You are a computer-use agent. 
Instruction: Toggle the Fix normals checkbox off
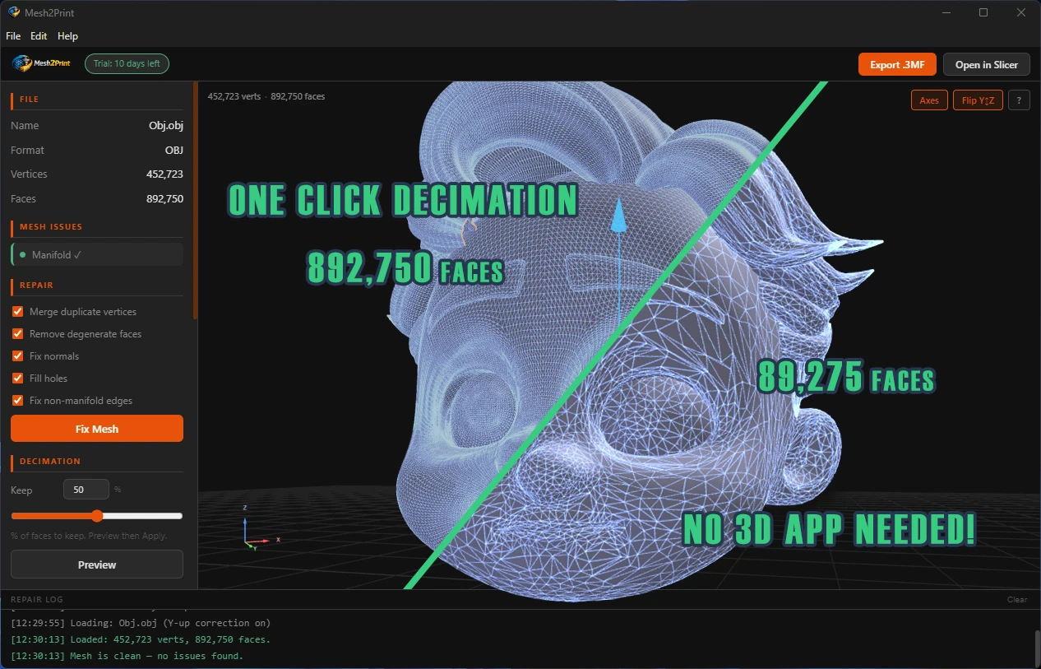tap(18, 355)
